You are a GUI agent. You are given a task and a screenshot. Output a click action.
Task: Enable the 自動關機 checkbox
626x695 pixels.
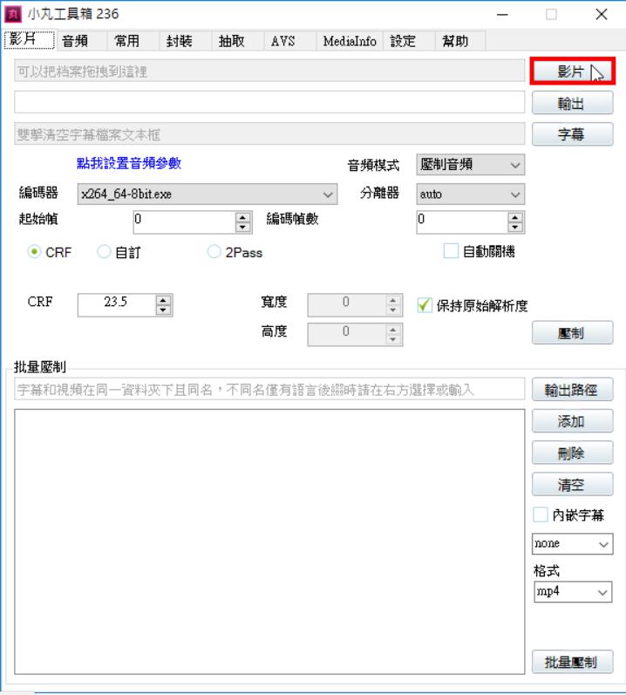click(451, 251)
